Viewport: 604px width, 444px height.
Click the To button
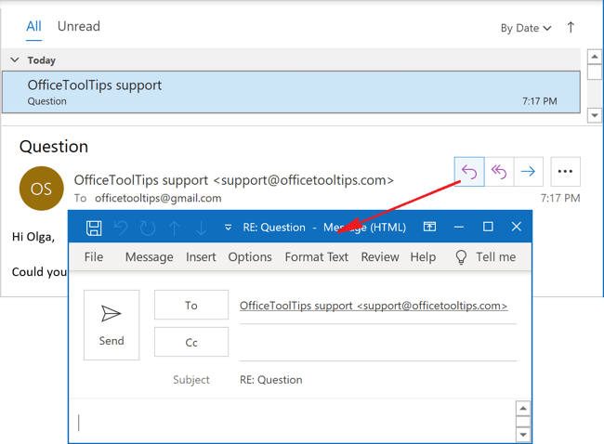click(x=191, y=305)
